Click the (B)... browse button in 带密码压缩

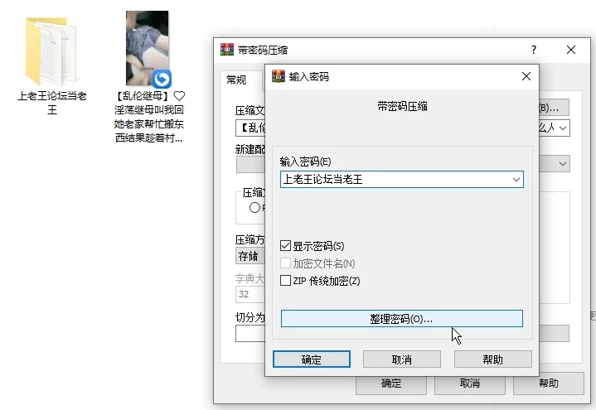554,108
